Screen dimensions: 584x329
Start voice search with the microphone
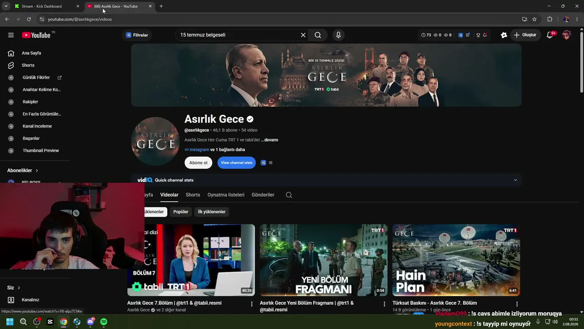pos(338,35)
